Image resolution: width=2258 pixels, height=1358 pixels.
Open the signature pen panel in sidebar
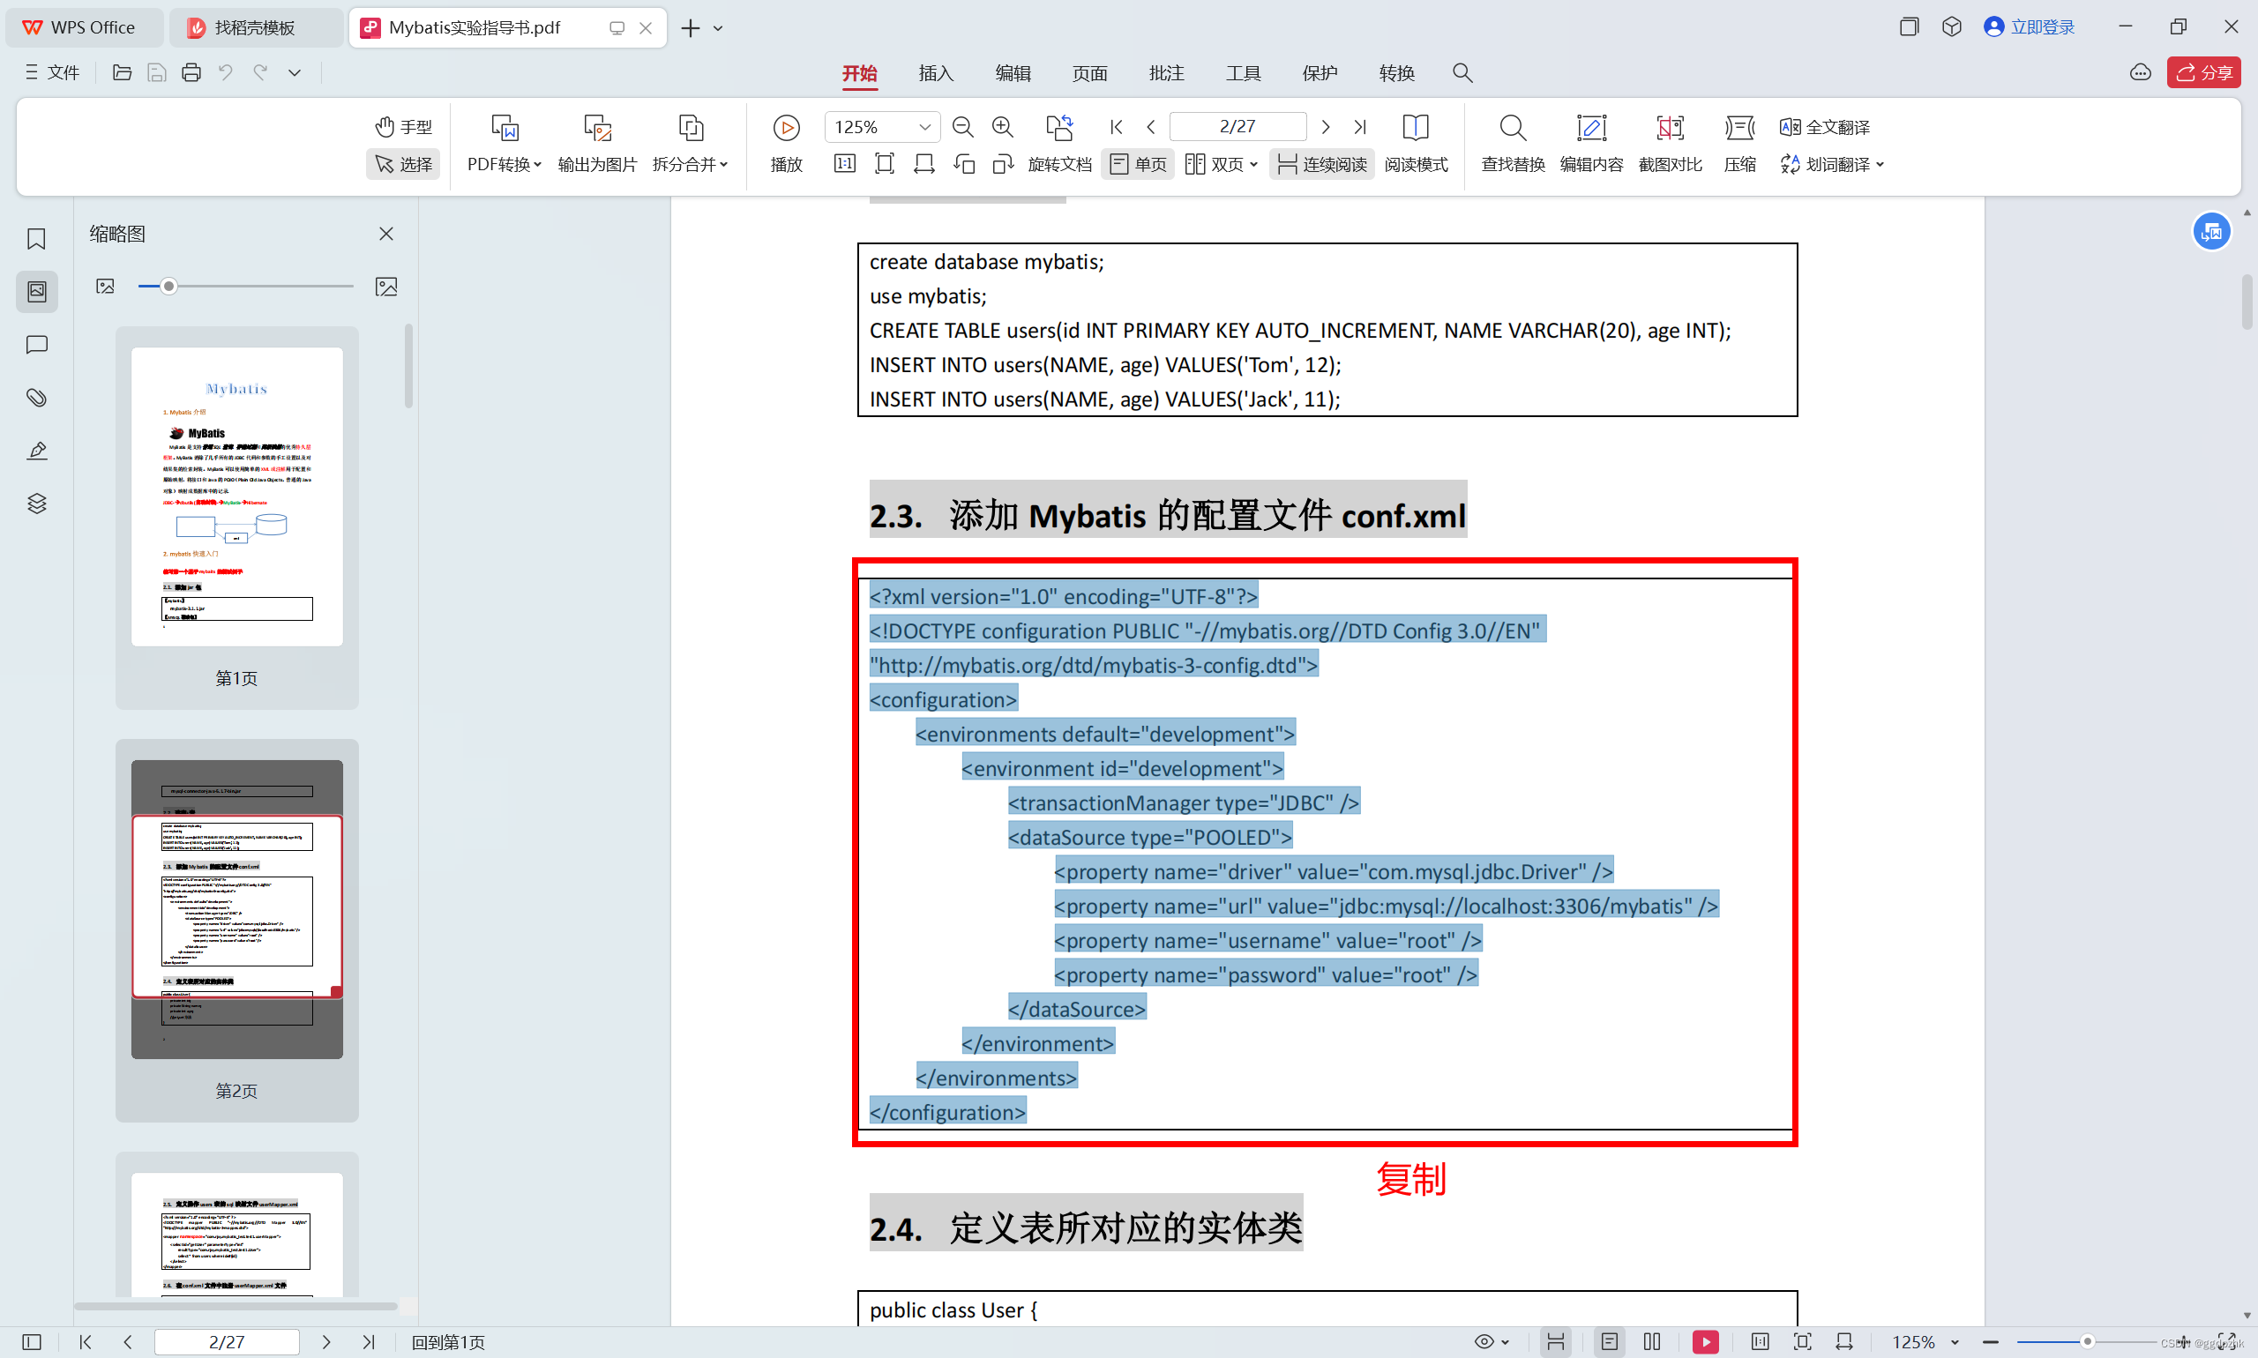point(37,451)
